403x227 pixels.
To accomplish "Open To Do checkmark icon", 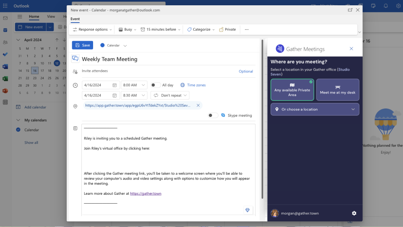I will [5, 54].
